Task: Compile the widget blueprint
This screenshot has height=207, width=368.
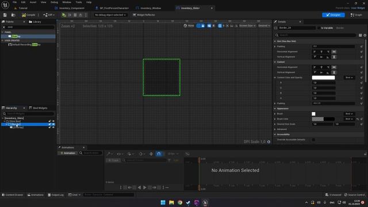Action: pos(29,15)
